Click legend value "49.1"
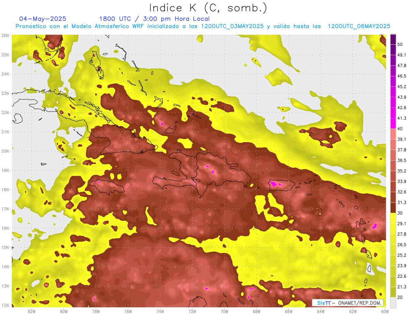The width and height of the screenshot is (409, 316). pyautogui.click(x=402, y=55)
